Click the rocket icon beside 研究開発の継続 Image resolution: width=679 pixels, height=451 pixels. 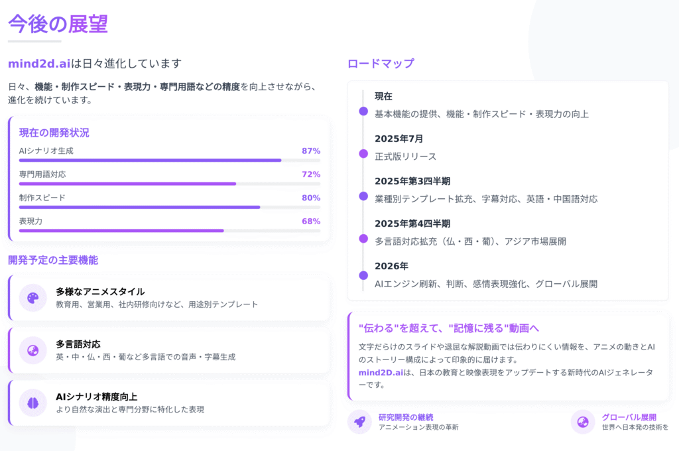pyautogui.click(x=359, y=422)
